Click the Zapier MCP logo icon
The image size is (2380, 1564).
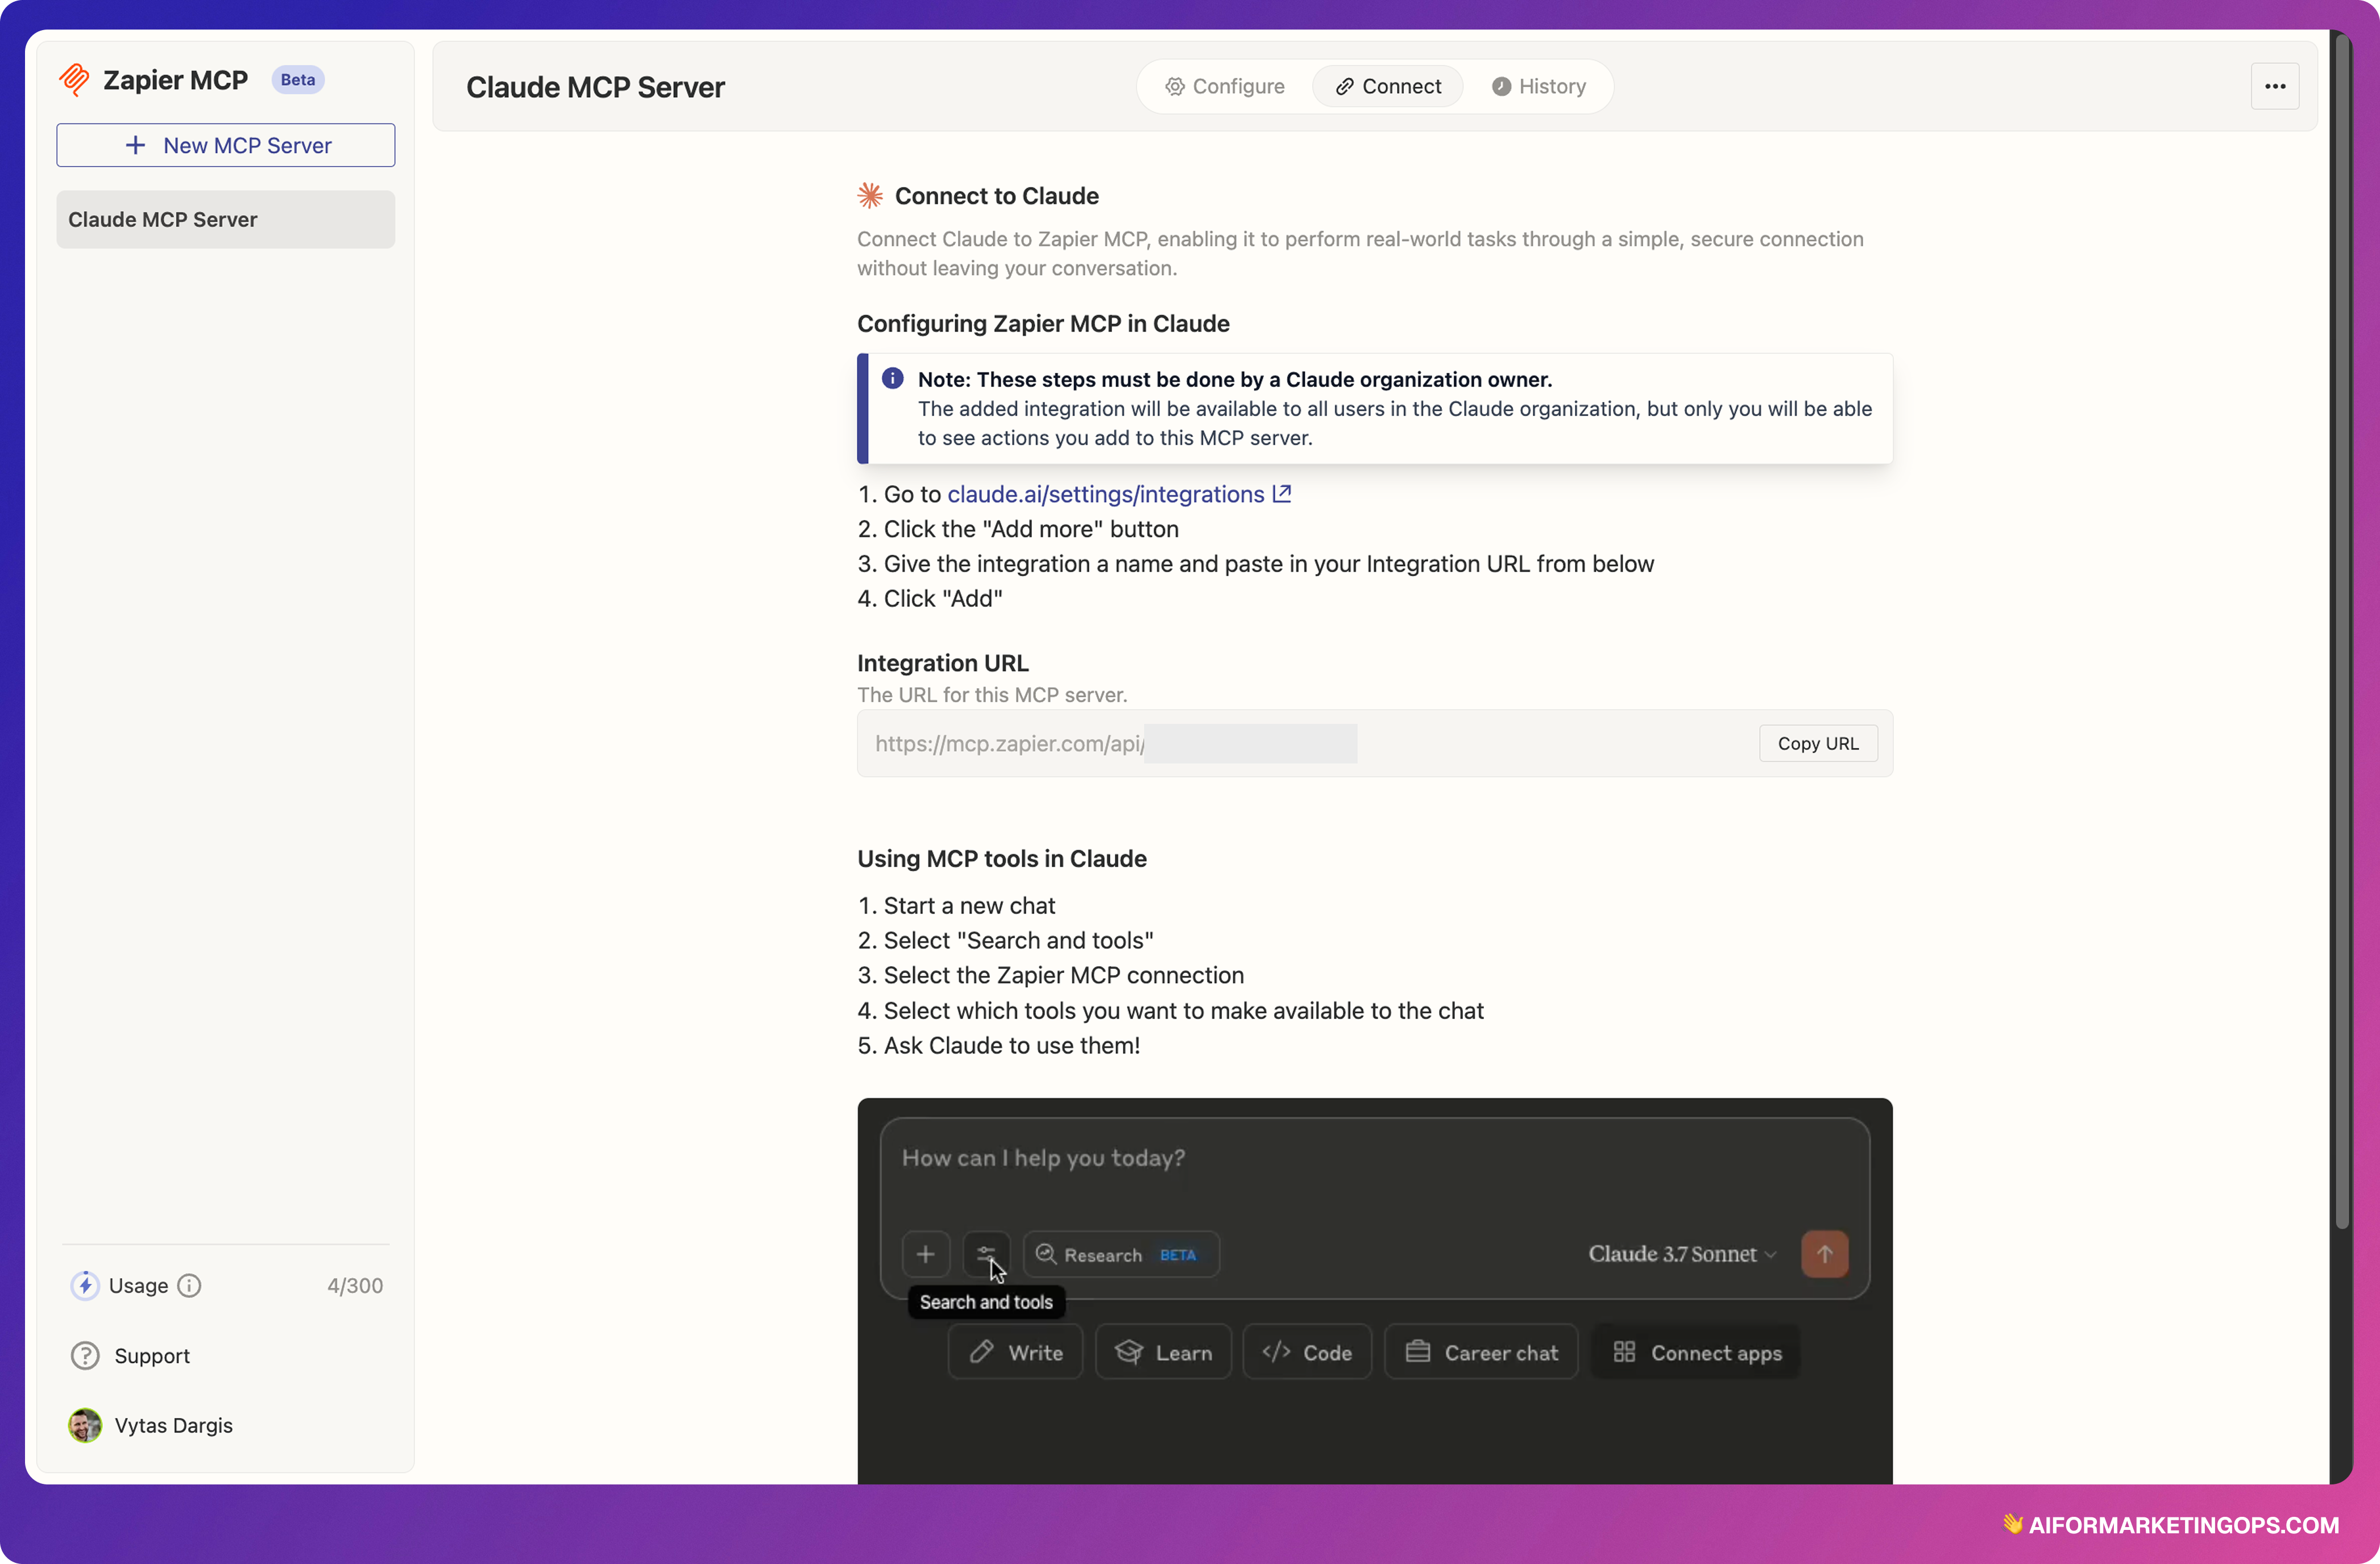click(74, 80)
